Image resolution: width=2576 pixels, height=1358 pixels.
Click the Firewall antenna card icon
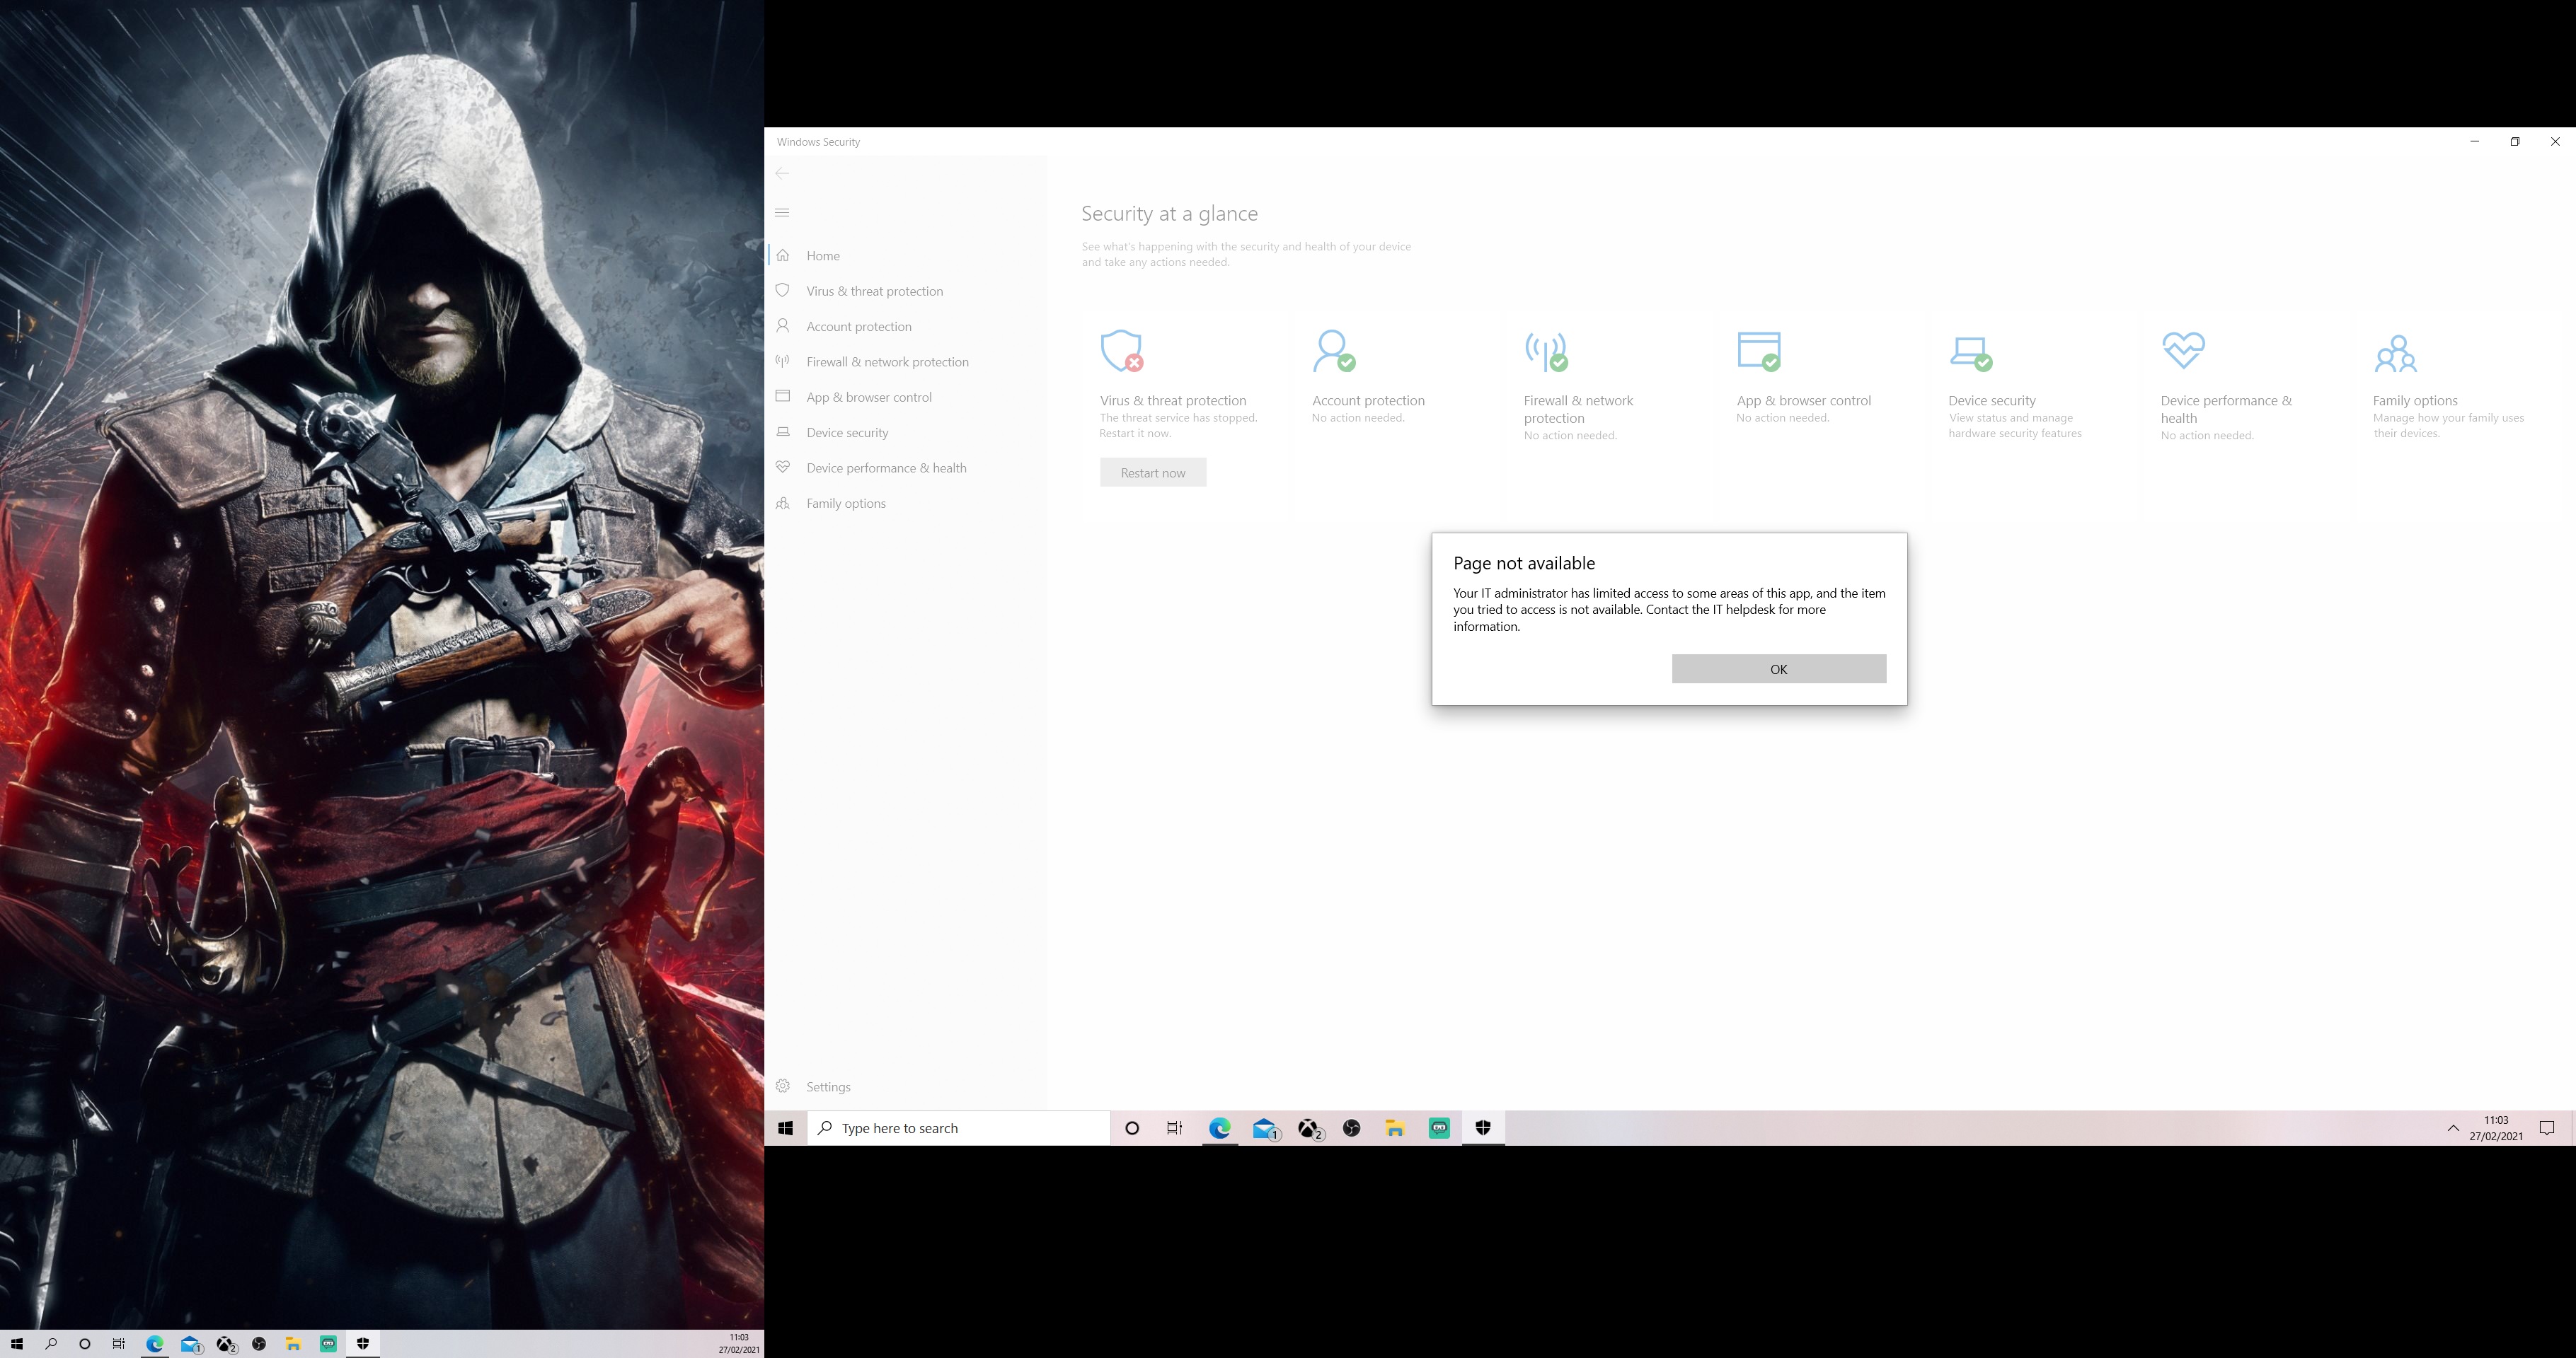pyautogui.click(x=1546, y=351)
